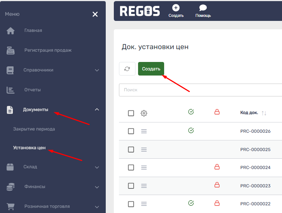Tick the select-all checkbox in header
282x213 pixels.
(x=131, y=113)
